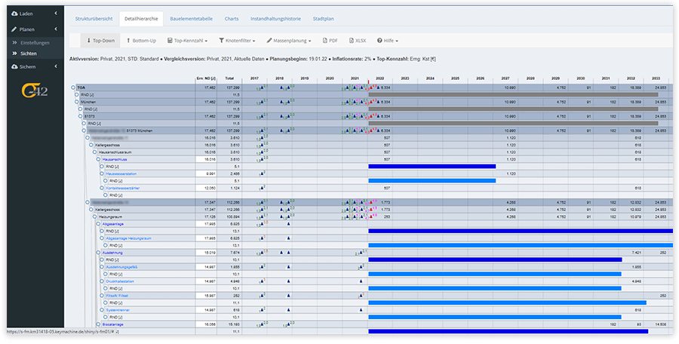Export the table as XLSX
The image size is (679, 344).
click(358, 40)
